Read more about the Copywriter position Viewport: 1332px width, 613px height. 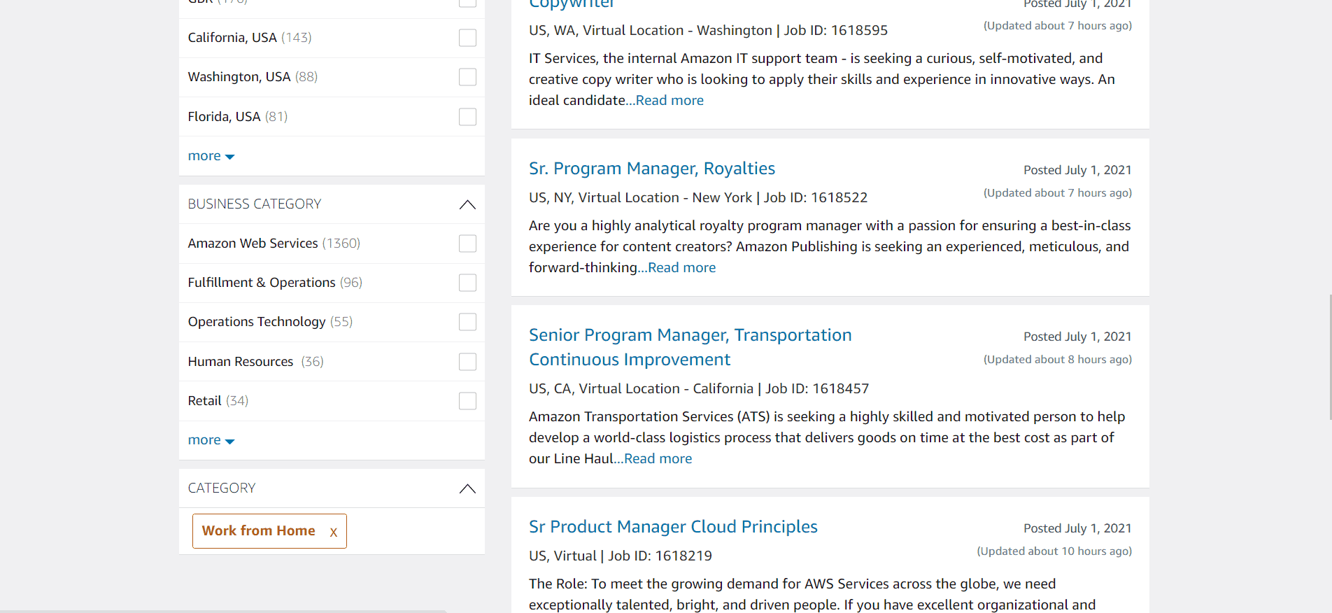[669, 100]
